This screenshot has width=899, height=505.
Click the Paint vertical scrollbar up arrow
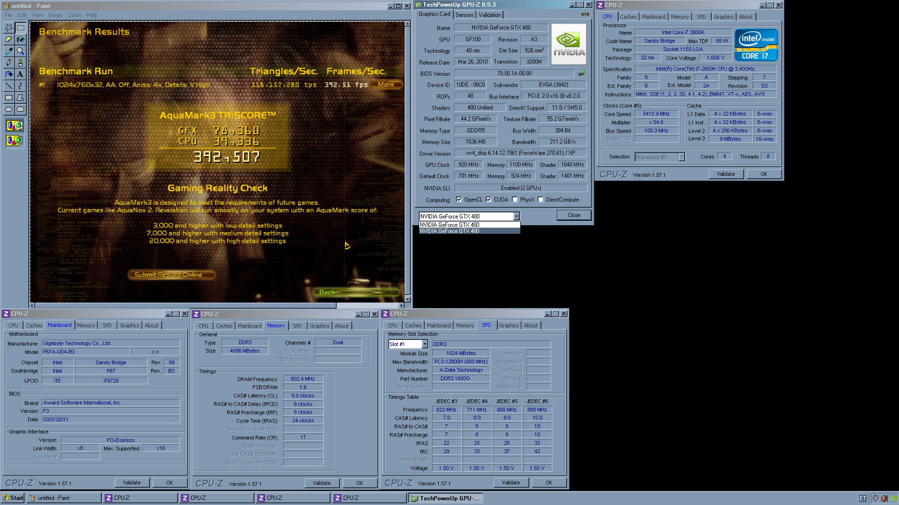tap(408, 25)
